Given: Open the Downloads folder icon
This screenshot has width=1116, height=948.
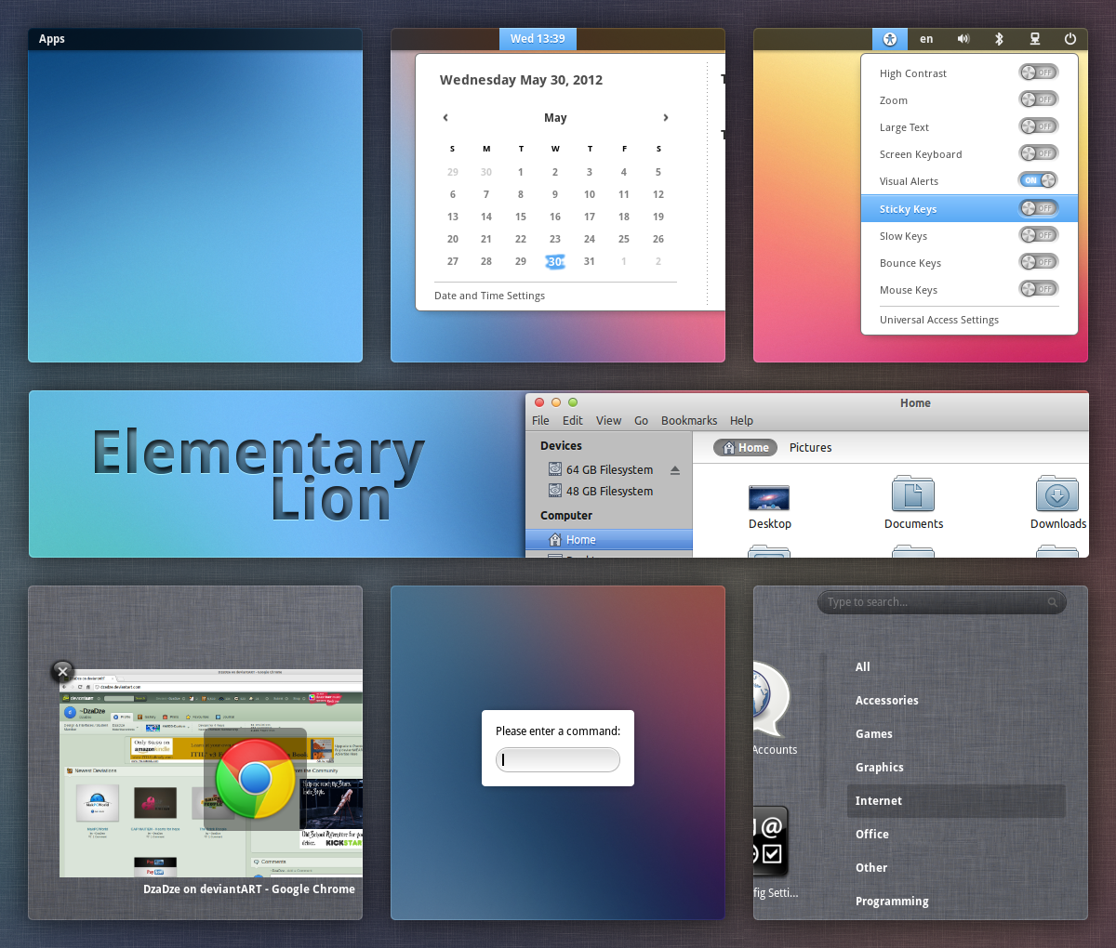Looking at the screenshot, I should click(x=1057, y=494).
